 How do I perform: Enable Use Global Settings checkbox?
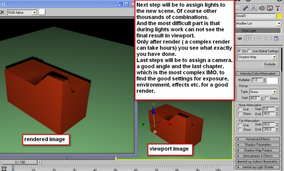(x=249, y=51)
